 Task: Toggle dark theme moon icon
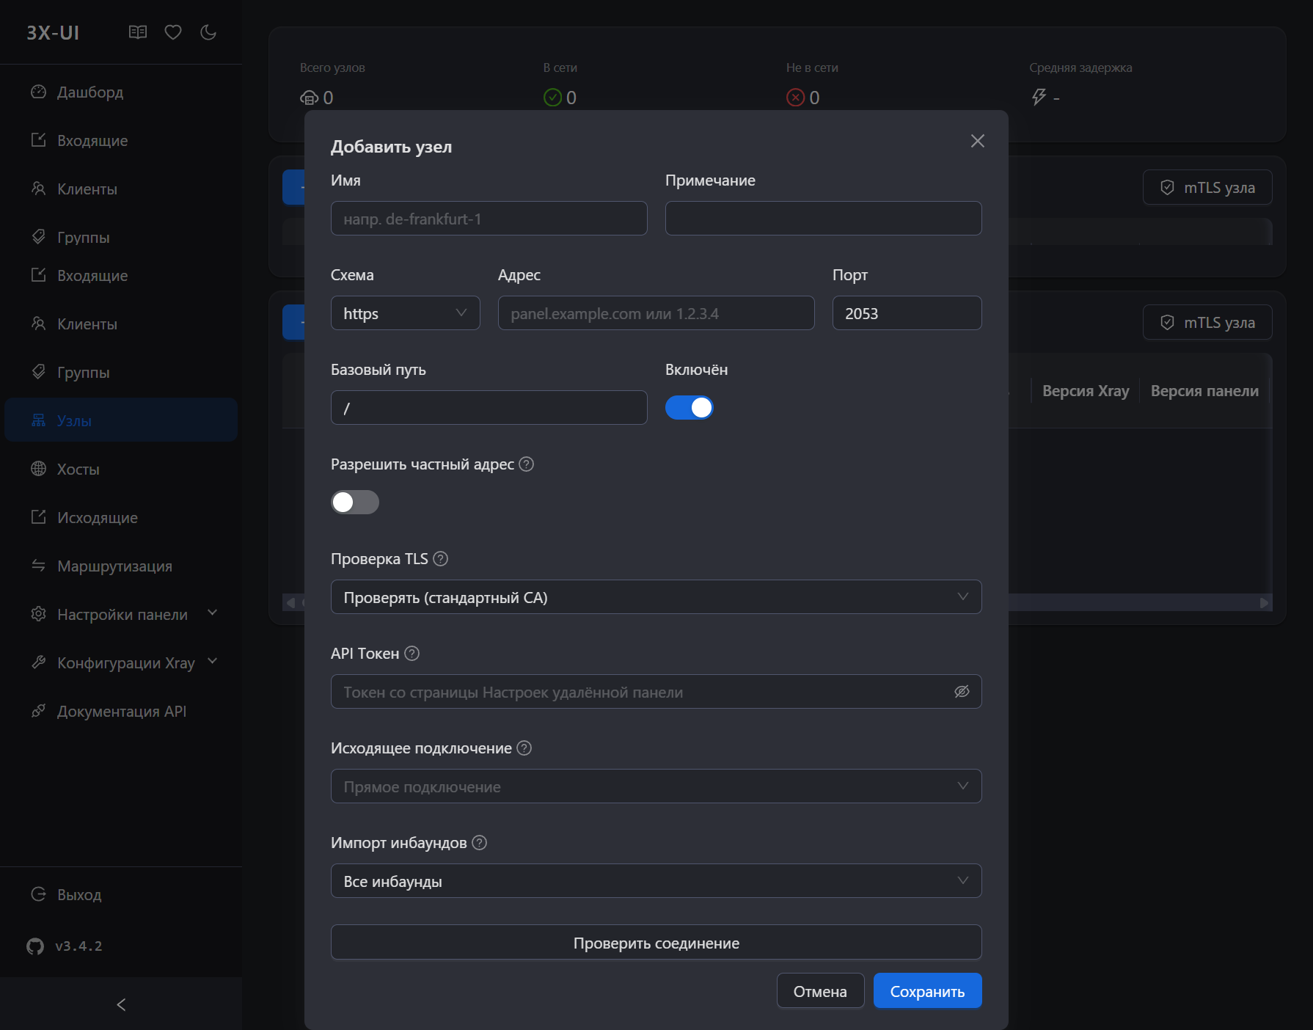(208, 32)
